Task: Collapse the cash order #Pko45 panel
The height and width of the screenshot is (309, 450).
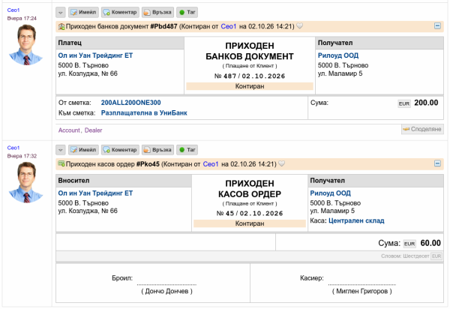Action: pos(437,163)
